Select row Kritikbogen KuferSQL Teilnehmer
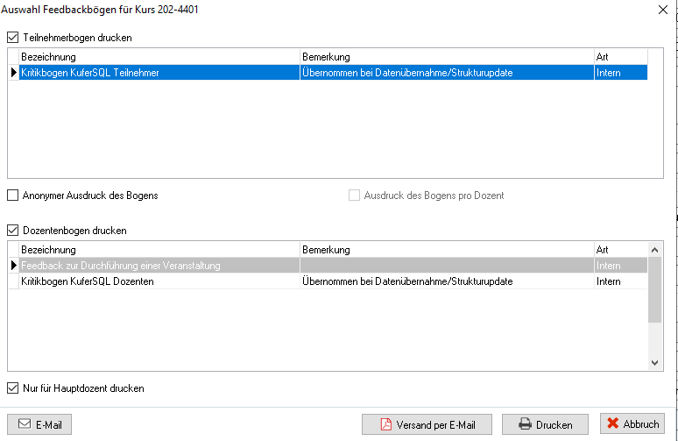This screenshot has width=678, height=441. (333, 73)
